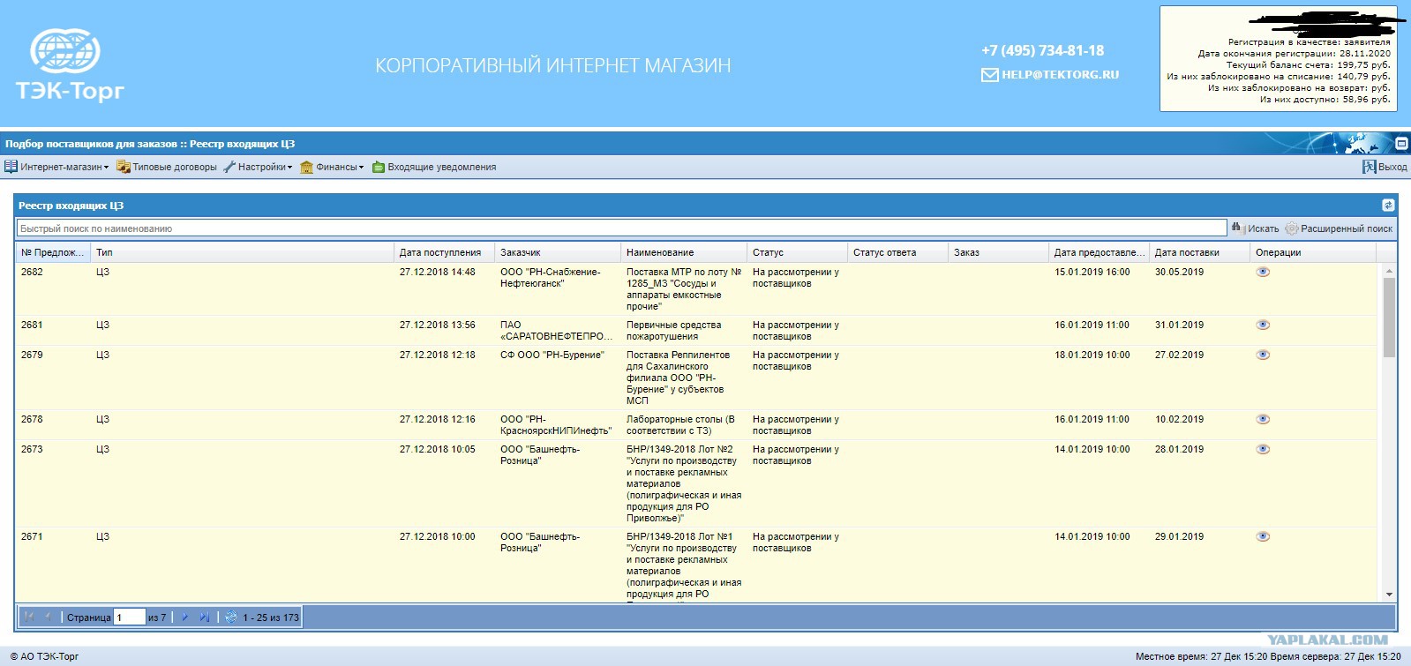The width and height of the screenshot is (1411, 666).
Task: Sort by Дата поступления column
Action: coord(444,252)
